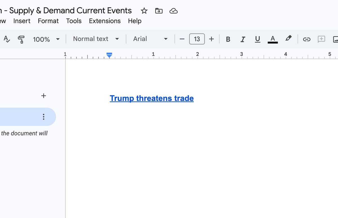Open the Help menu

pos(135,21)
